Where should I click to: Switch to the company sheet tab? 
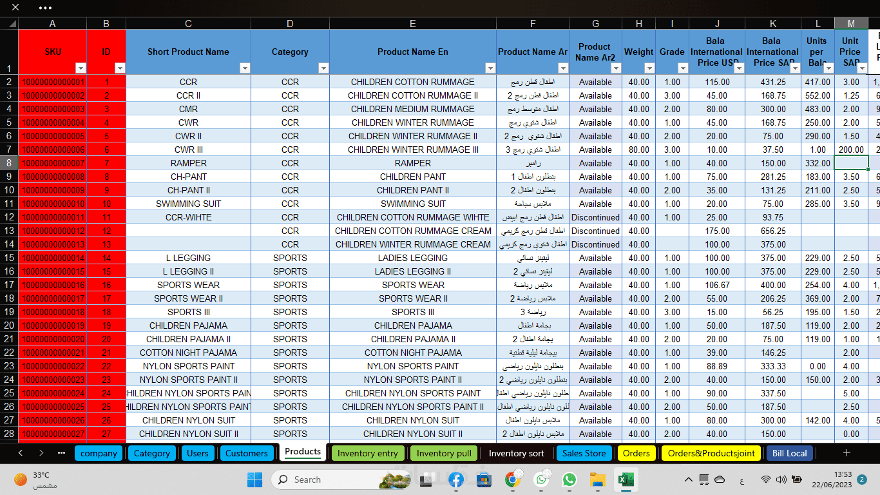(99, 453)
